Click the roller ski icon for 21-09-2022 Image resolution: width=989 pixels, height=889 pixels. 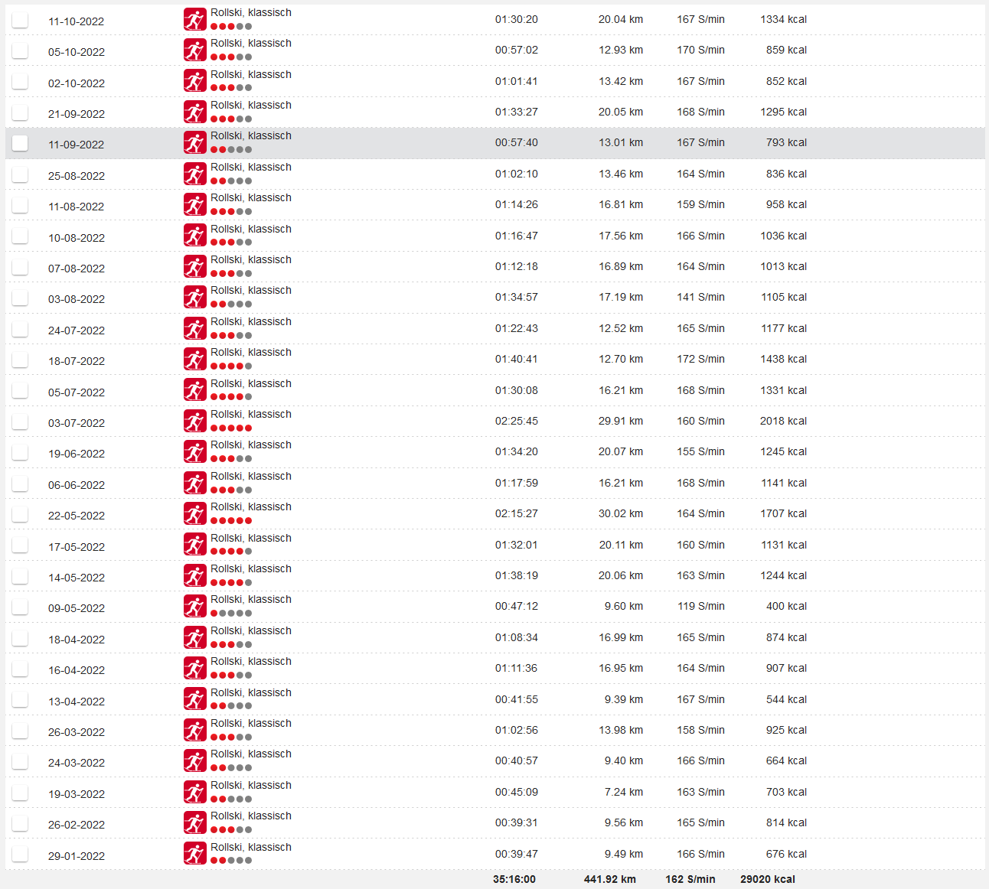[195, 112]
